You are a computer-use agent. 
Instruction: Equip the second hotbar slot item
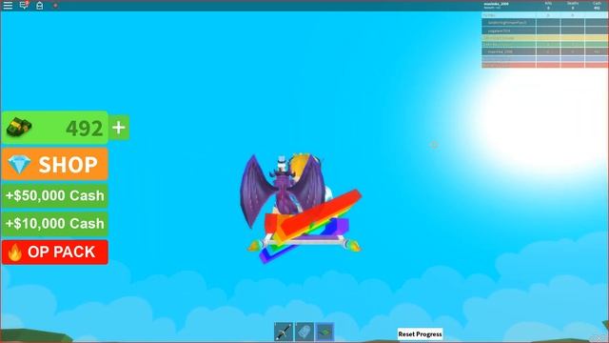click(304, 332)
